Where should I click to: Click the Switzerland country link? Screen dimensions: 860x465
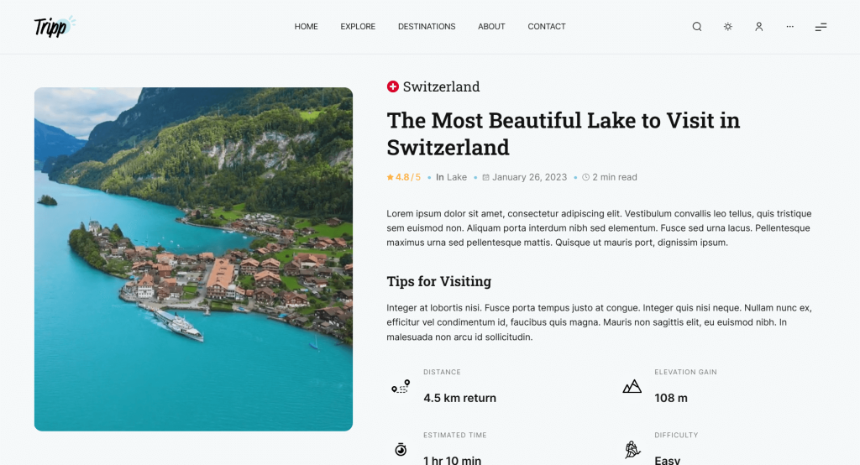[441, 86]
